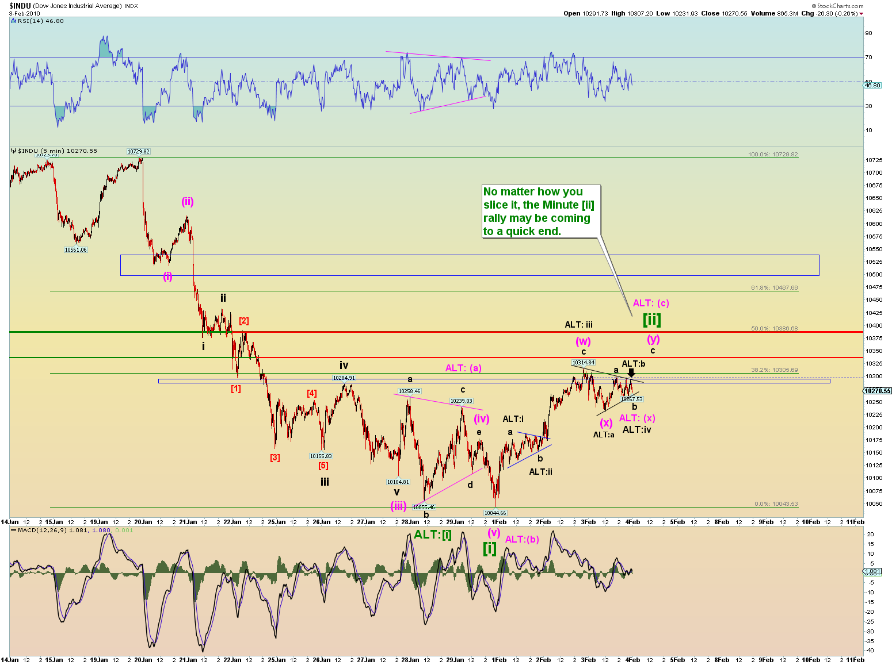Click the 10267.53 price label

click(631, 399)
